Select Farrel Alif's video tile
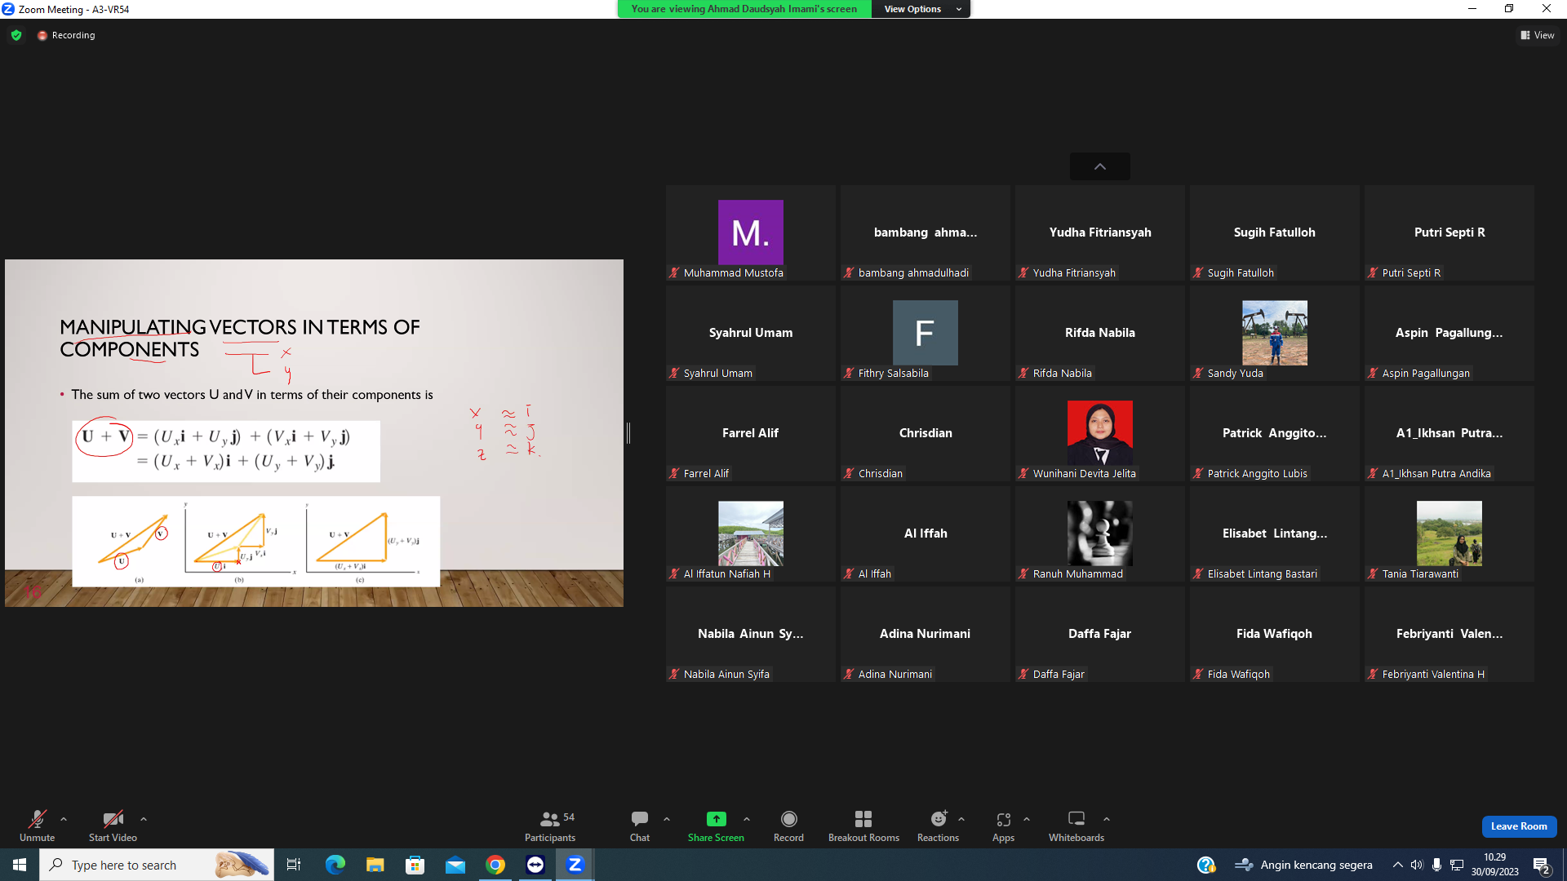The image size is (1567, 881). pos(751,434)
